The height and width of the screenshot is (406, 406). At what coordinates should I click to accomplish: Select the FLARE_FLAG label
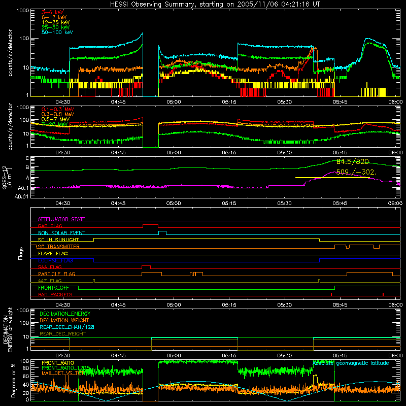[x=53, y=253]
